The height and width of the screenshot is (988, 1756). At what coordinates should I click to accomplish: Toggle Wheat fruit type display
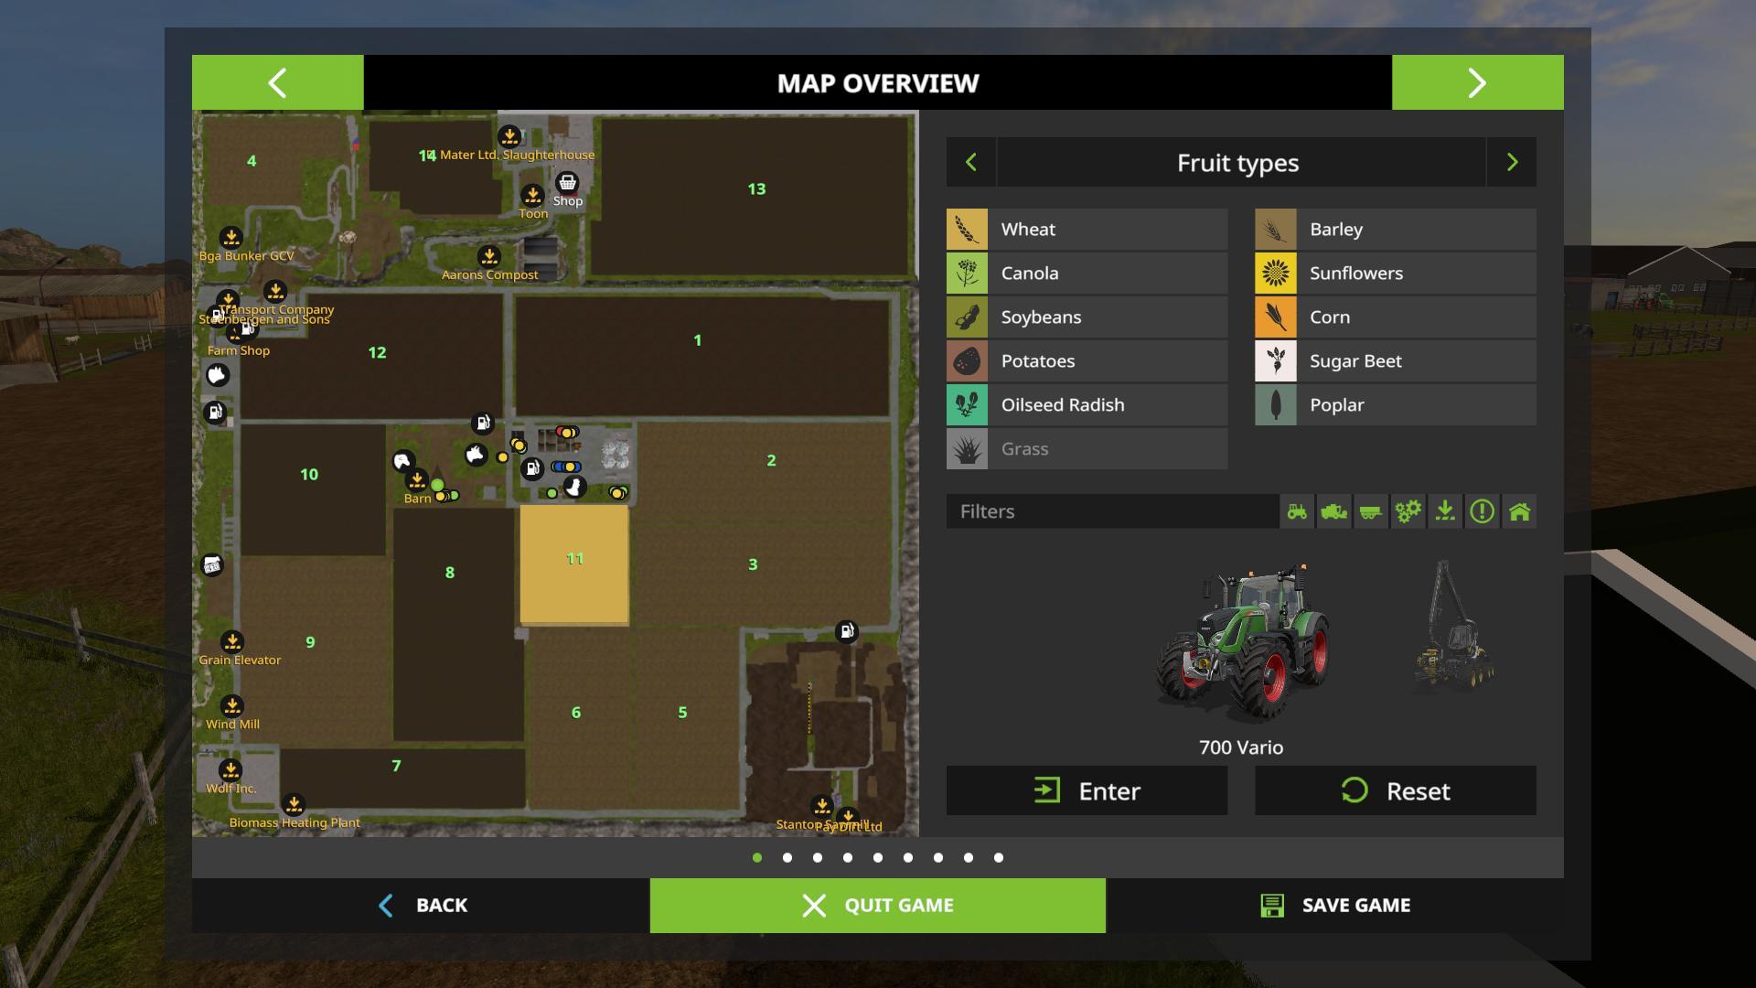[x=1087, y=230]
